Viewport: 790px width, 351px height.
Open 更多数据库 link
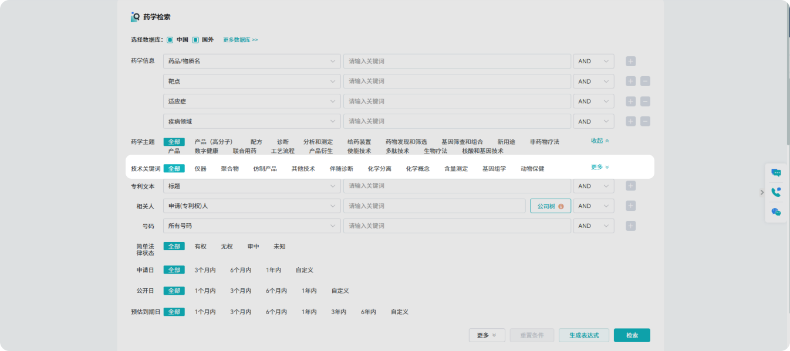tap(240, 40)
